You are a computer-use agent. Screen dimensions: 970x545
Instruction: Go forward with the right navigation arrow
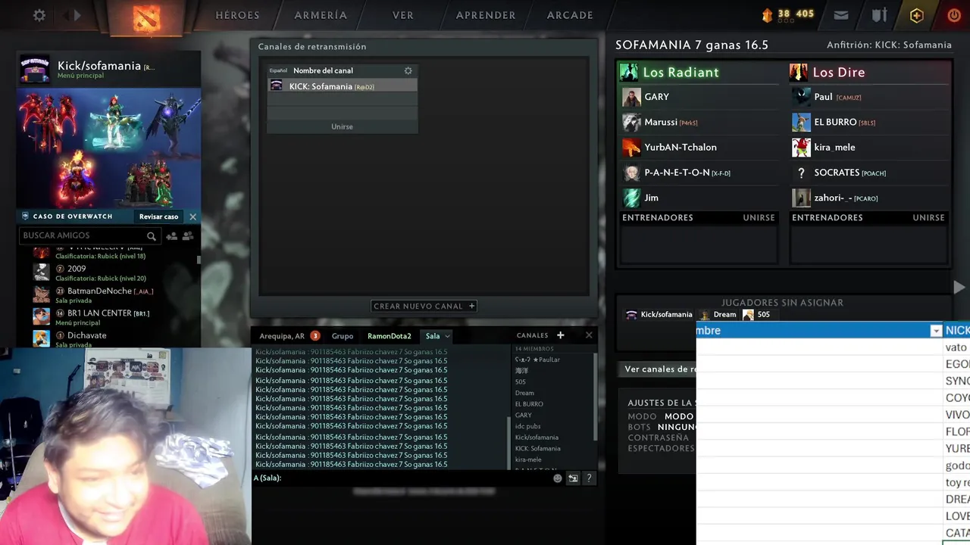pyautogui.click(x=77, y=15)
